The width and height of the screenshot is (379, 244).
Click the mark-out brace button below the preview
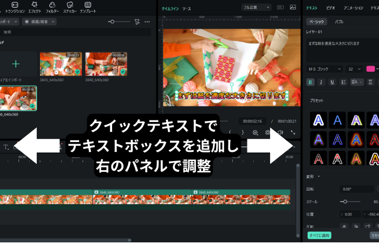coord(243,132)
